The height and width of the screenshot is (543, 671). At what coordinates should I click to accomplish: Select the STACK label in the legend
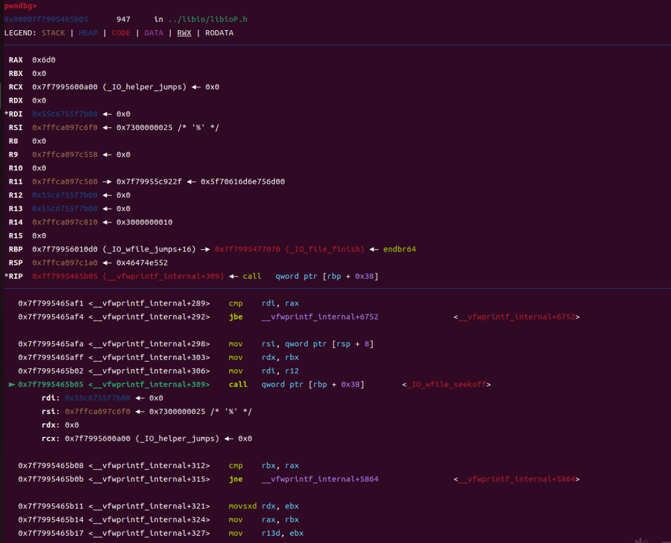(x=53, y=33)
